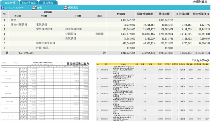Click the No column header
The width and height of the screenshot is (211, 122).
(x=4, y=14)
